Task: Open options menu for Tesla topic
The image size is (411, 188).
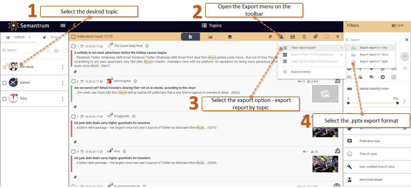Action: pos(63,99)
